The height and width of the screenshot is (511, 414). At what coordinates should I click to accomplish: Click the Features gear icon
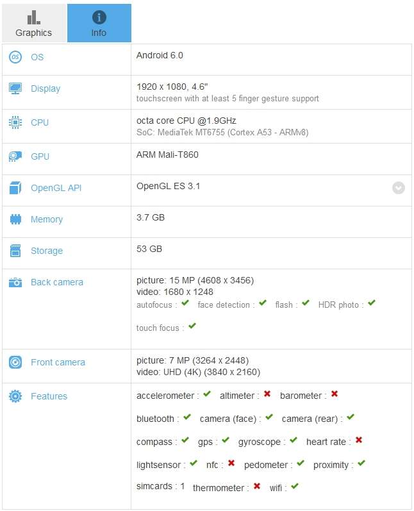[15, 396]
